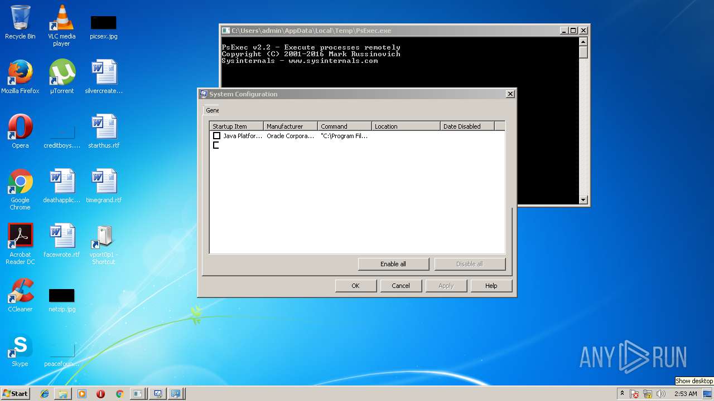The image size is (714, 401).
Task: Click the volume speaker tray icon
Action: click(x=661, y=394)
